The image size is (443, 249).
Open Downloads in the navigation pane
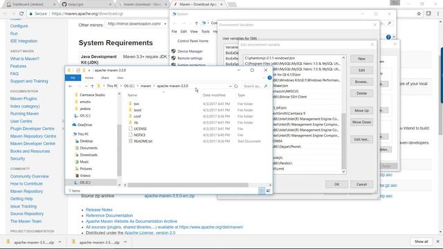point(89,155)
